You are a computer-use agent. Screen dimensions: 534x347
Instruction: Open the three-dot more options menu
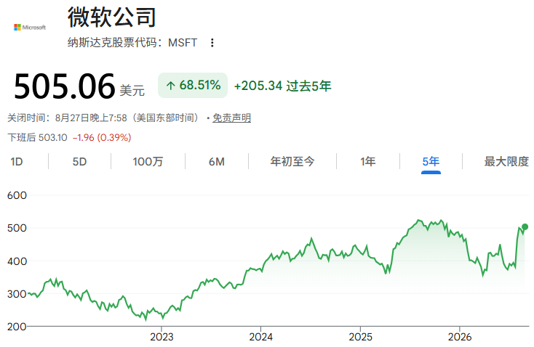pyautogui.click(x=212, y=43)
